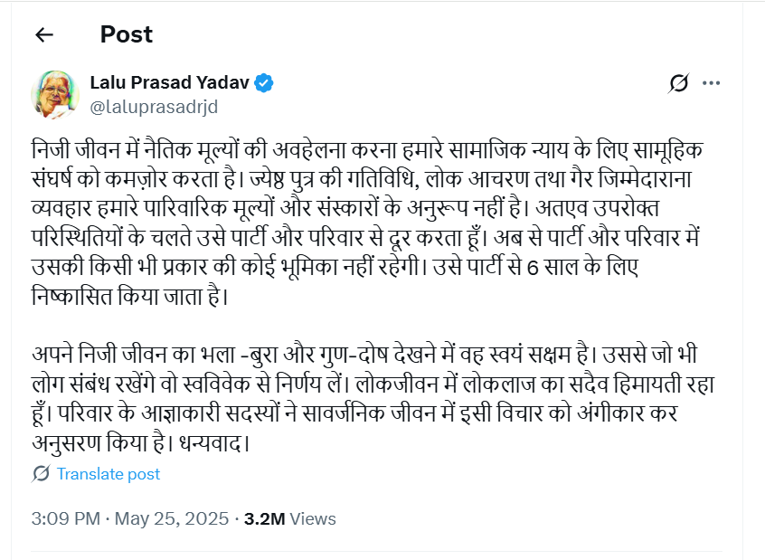
Task: Click the blue verified badge
Action: click(x=264, y=82)
